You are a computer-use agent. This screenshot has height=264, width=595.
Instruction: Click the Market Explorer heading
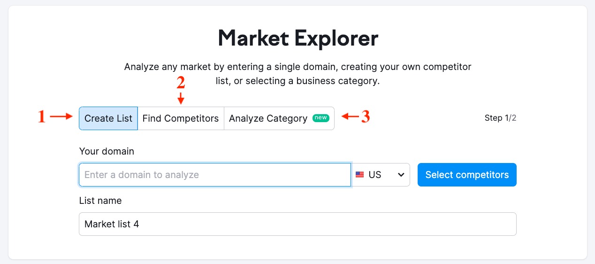point(298,38)
